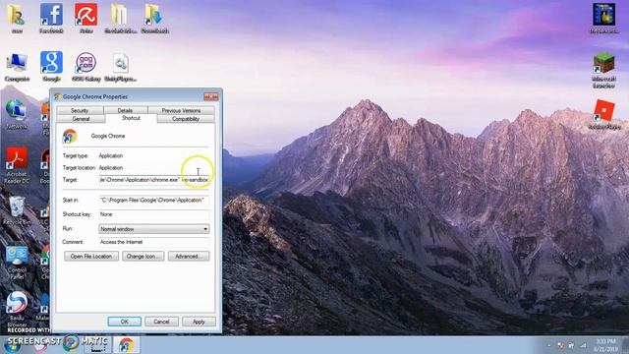The image size is (629, 354).
Task: Open the red Avira umbrella shortcut
Action: 86,18
